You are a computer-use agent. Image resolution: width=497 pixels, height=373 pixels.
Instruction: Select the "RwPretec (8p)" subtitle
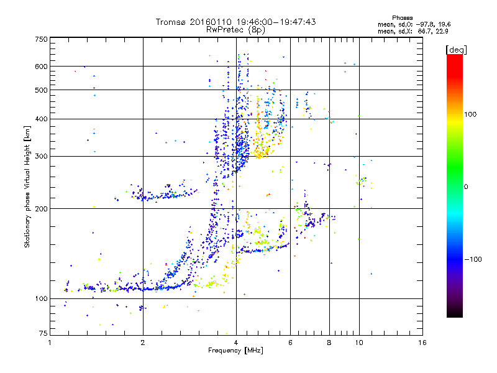(x=236, y=30)
